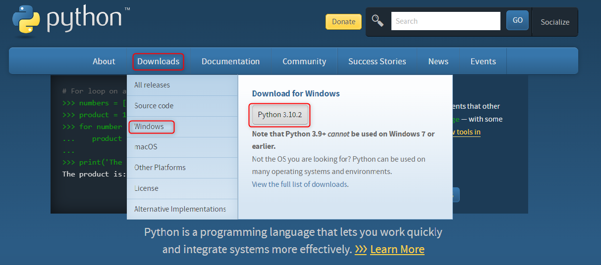The height and width of the screenshot is (265, 601).
Task: Click the Learn More link
Action: click(397, 249)
